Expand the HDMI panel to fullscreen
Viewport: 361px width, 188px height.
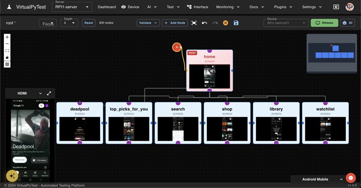[49, 94]
